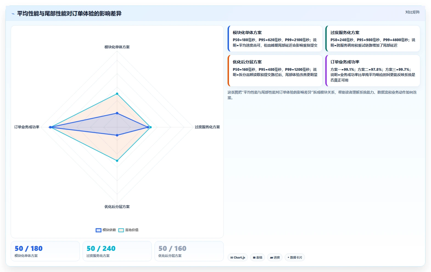The width and height of the screenshot is (431, 272).
Task: Click the icon in the Chart.js chip
Action: 232,257
